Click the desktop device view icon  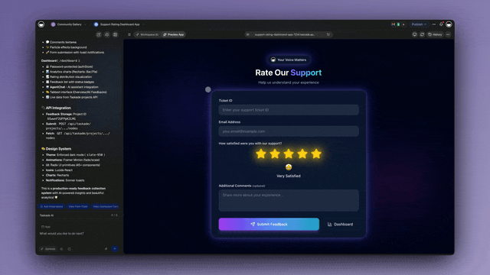(x=414, y=34)
